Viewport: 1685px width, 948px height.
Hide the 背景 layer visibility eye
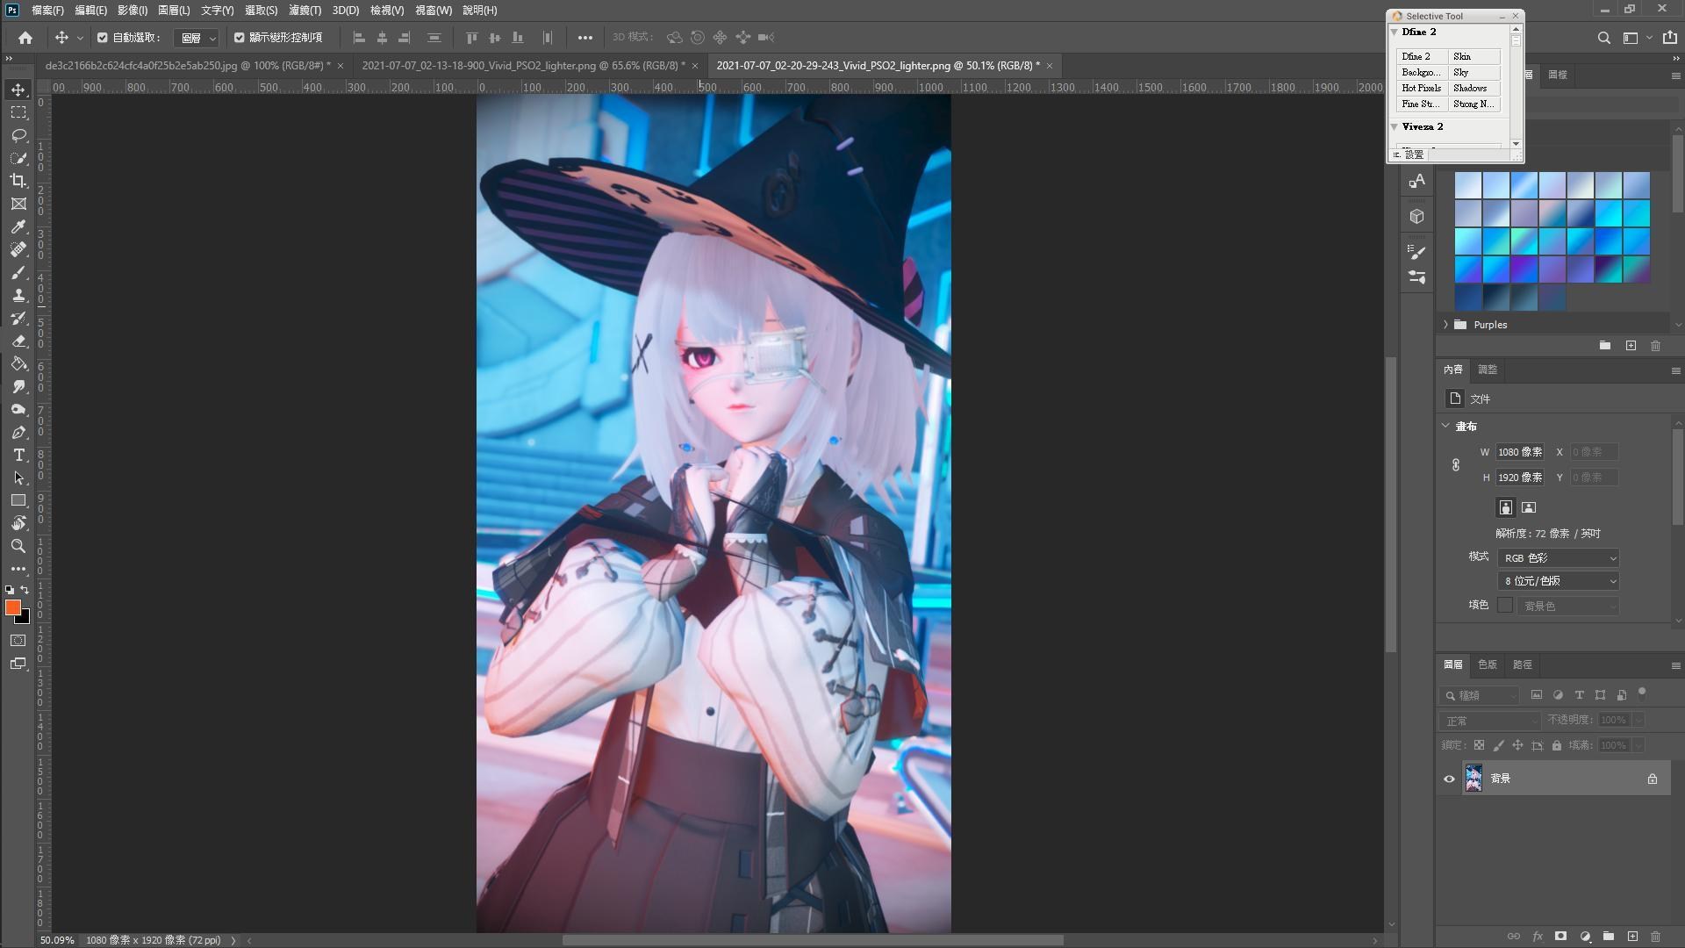1449,779
